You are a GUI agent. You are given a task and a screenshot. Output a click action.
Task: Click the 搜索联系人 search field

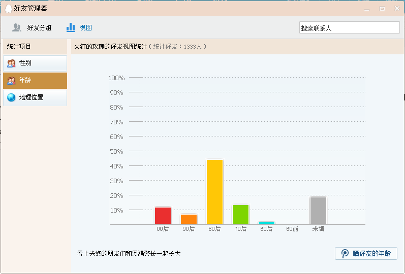click(x=349, y=28)
